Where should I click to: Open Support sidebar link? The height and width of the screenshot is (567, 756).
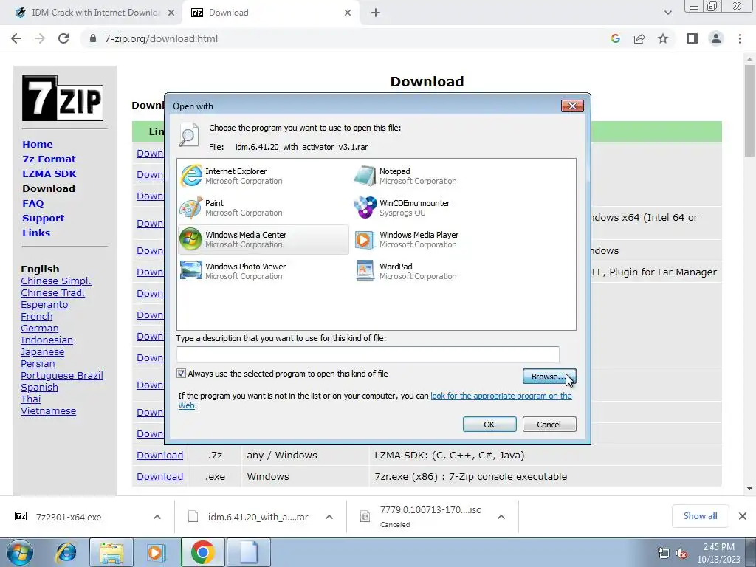43,218
